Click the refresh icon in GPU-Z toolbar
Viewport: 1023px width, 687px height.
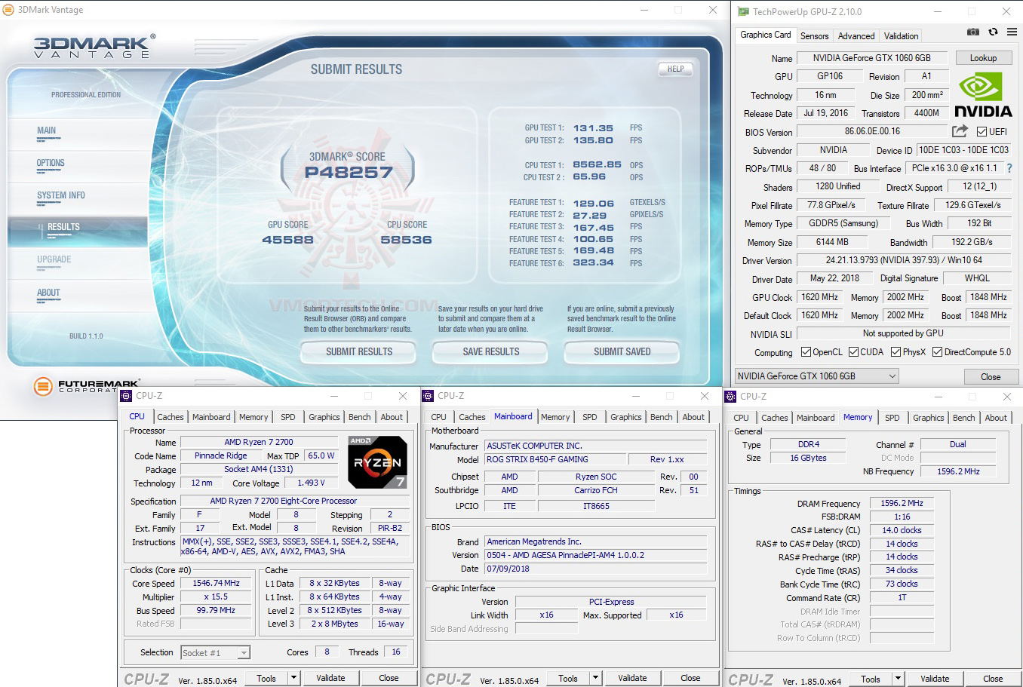(992, 32)
